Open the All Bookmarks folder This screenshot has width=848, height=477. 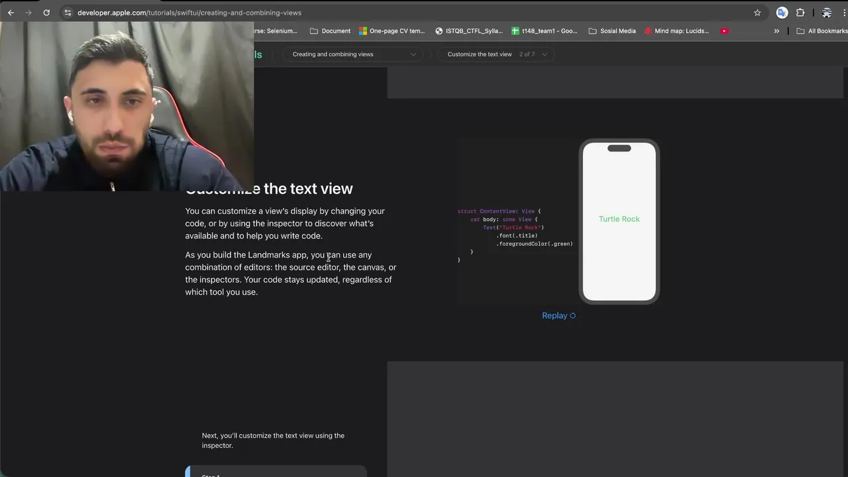coord(822,30)
